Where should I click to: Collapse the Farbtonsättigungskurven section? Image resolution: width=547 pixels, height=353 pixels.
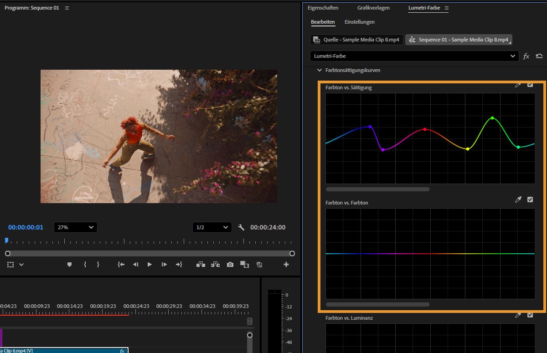(x=319, y=71)
